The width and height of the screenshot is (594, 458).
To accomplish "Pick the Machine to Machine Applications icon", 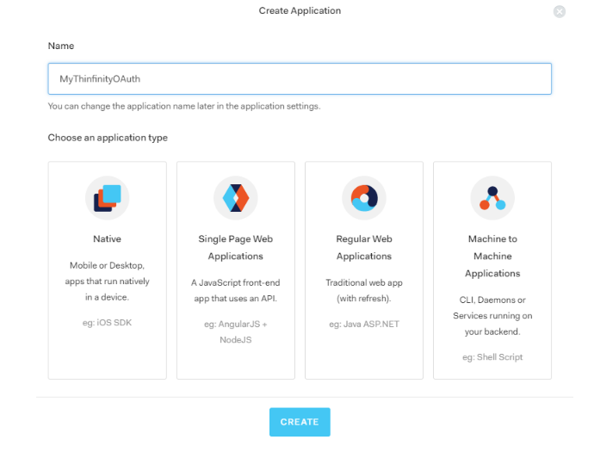I will (x=492, y=198).
